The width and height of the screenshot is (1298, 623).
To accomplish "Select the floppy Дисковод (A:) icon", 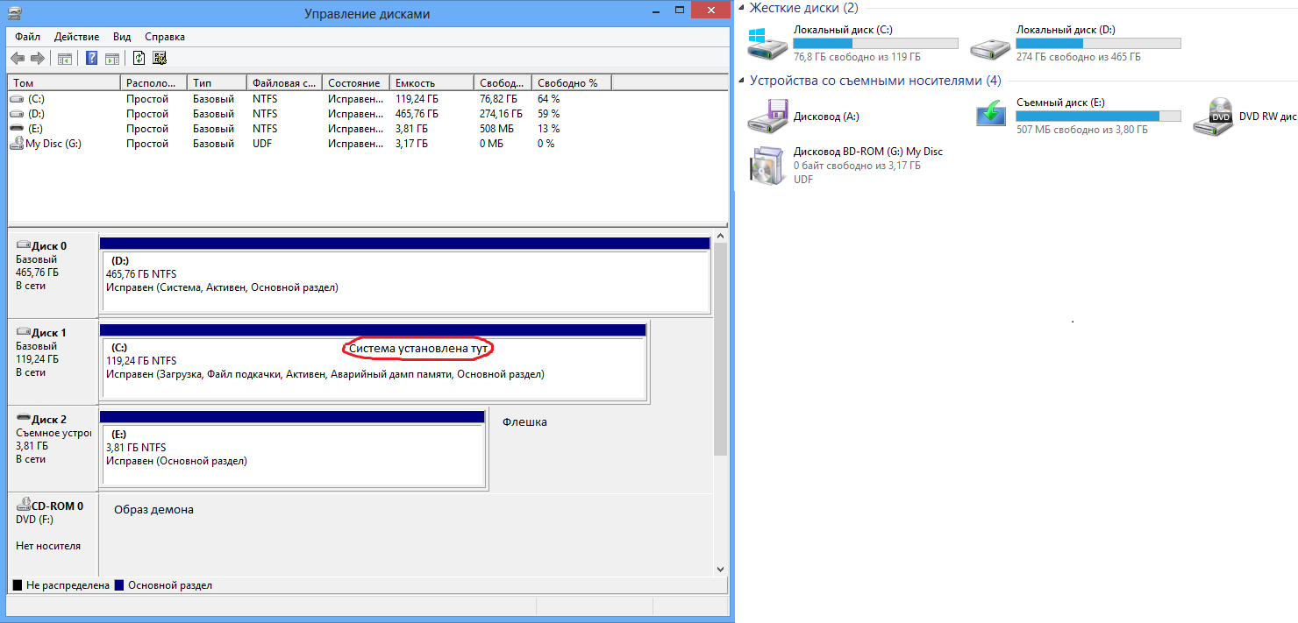I will [x=768, y=116].
